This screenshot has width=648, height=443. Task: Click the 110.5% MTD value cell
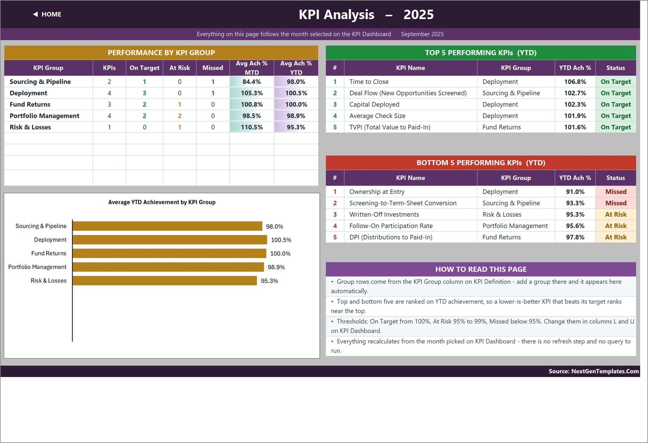point(252,127)
